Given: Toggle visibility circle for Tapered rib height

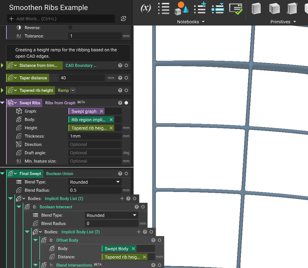Looking at the screenshot, I should (126, 90).
